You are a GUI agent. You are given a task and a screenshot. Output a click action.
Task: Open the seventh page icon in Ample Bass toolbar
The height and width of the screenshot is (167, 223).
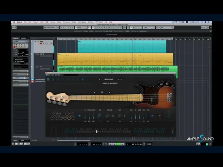coord(78,79)
